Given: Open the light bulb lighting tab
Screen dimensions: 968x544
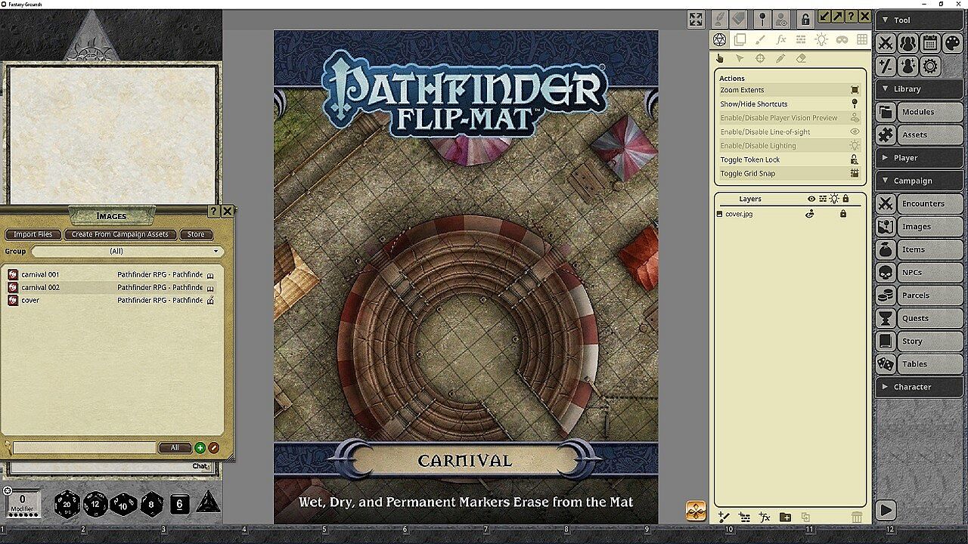Looking at the screenshot, I should pyautogui.click(x=821, y=40).
